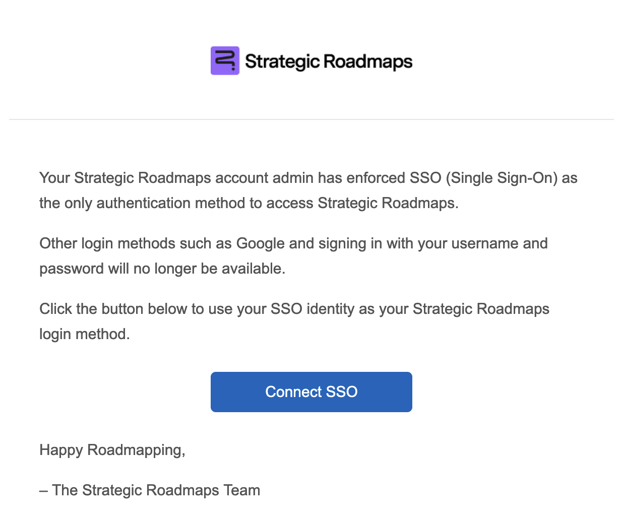This screenshot has height=521, width=622.
Task: Click the word "Google" in the second paragraph
Action: click(260, 243)
